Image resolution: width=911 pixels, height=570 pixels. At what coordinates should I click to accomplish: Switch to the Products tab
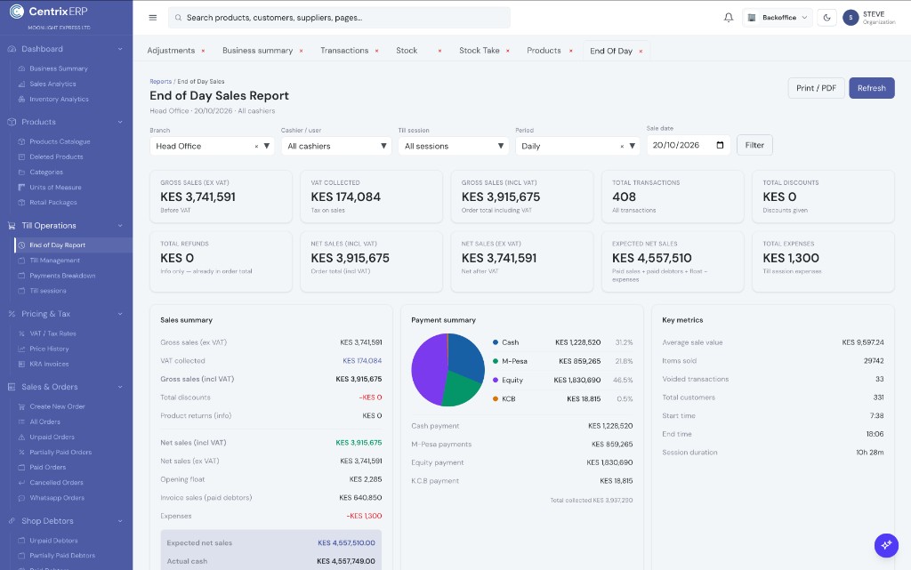[x=544, y=51]
